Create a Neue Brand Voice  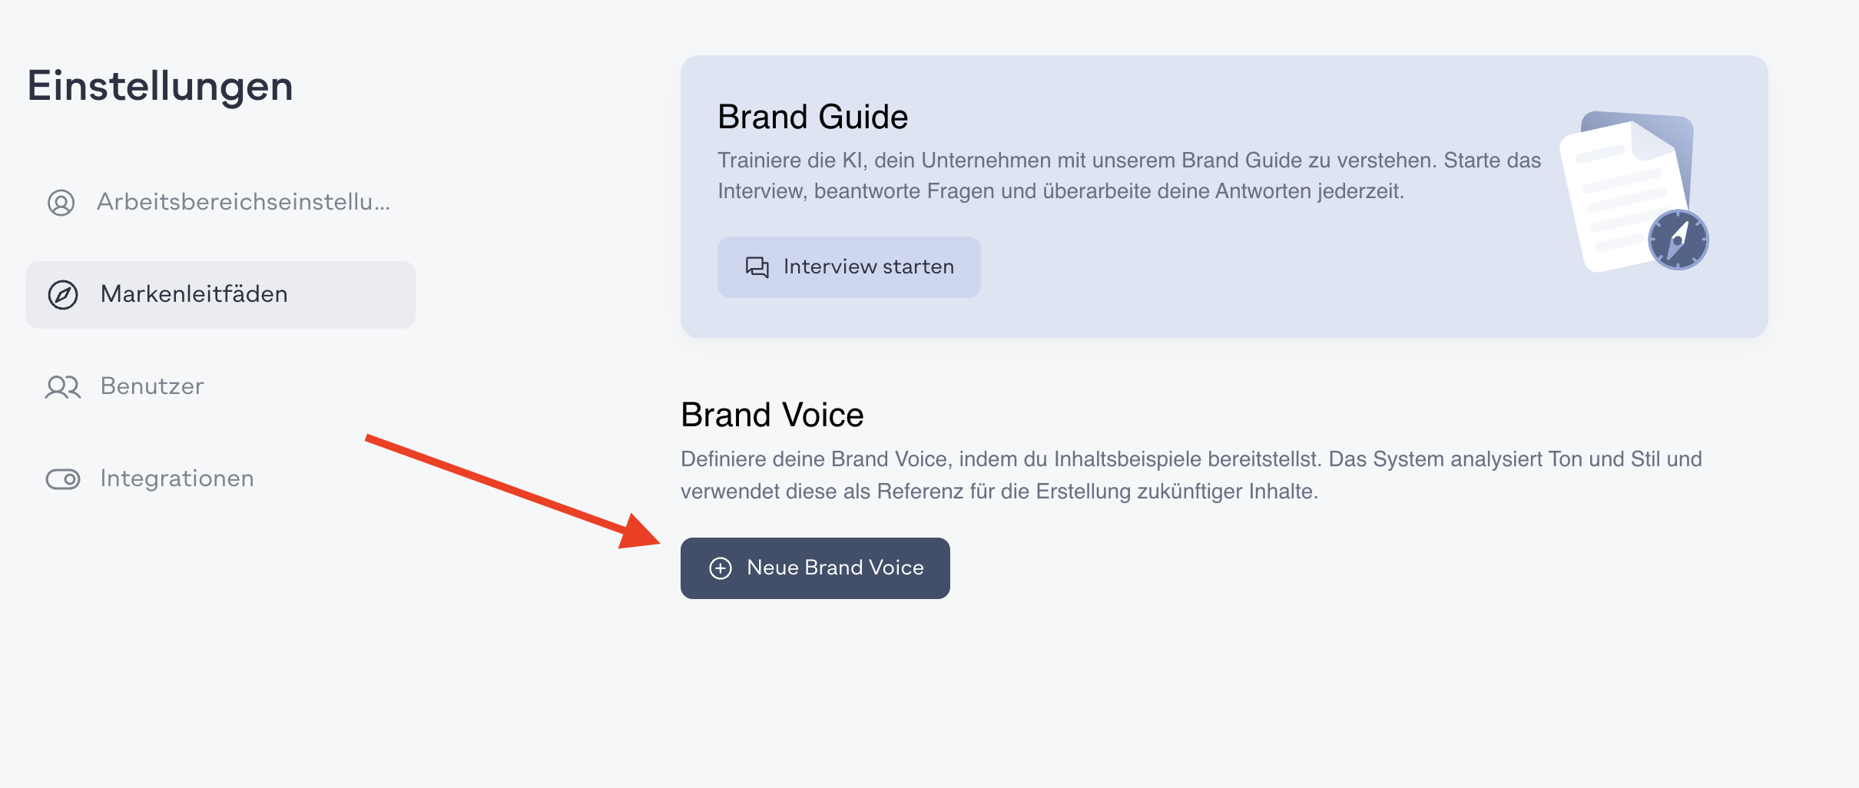(x=815, y=568)
